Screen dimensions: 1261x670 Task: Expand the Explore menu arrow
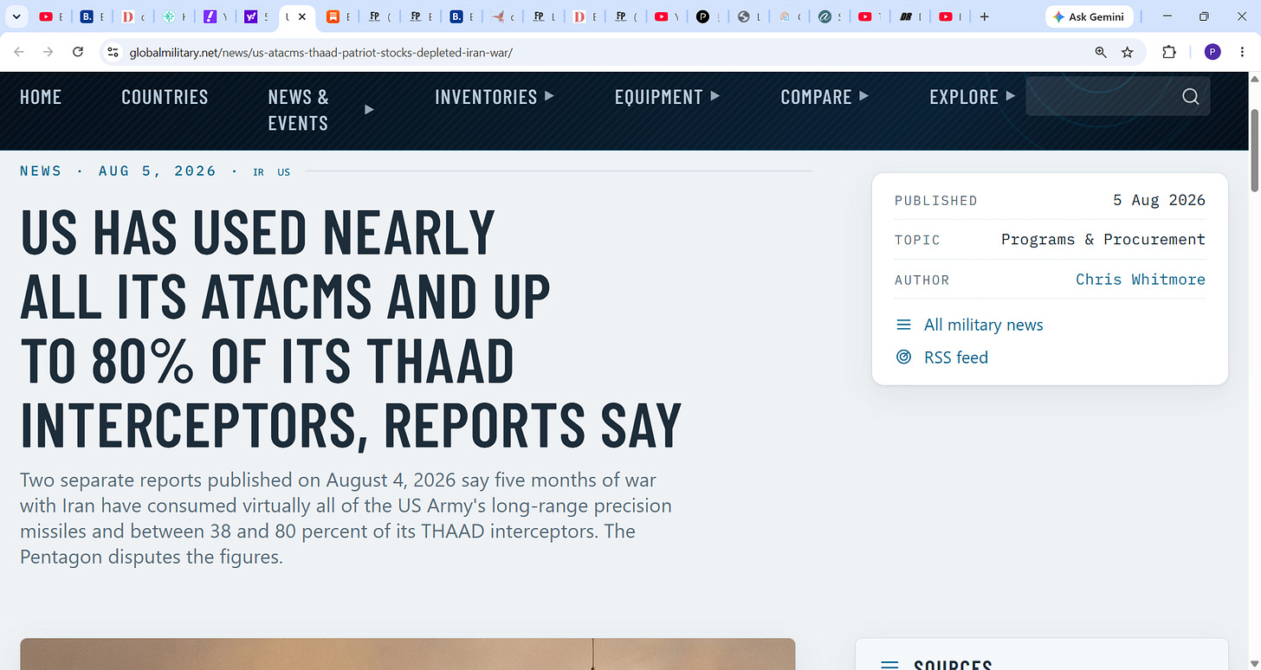point(1011,96)
